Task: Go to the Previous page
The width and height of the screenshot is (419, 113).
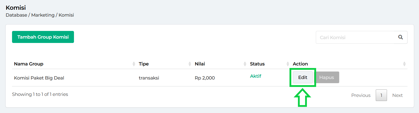Action: 361,95
